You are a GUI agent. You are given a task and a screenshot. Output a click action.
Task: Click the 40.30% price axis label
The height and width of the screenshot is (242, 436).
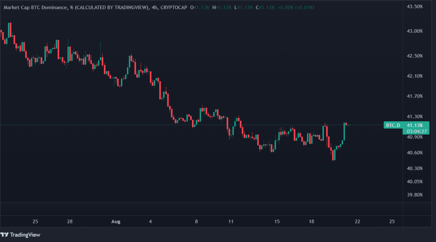coord(415,168)
